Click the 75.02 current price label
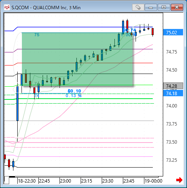The image size is (187, 188). click(173, 32)
